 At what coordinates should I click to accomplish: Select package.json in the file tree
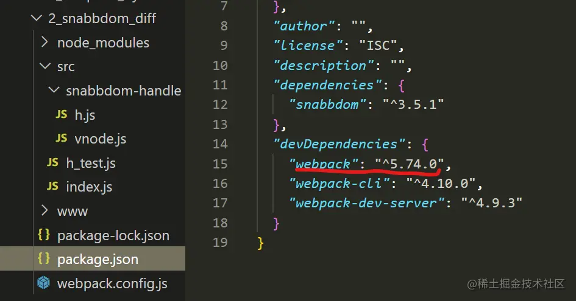point(98,259)
